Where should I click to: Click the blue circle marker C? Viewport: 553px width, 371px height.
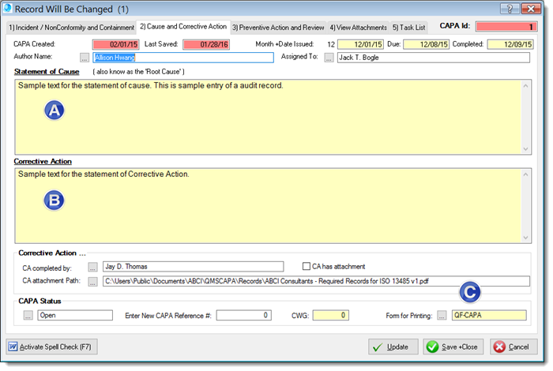tap(470, 292)
